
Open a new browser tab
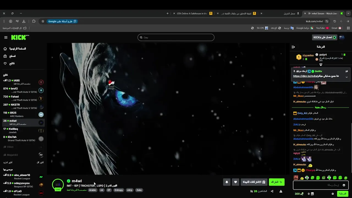coord(167,13)
